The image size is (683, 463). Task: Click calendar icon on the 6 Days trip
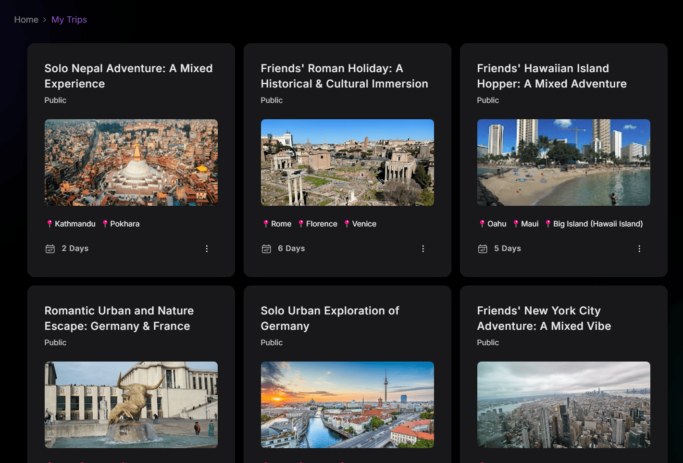(266, 249)
